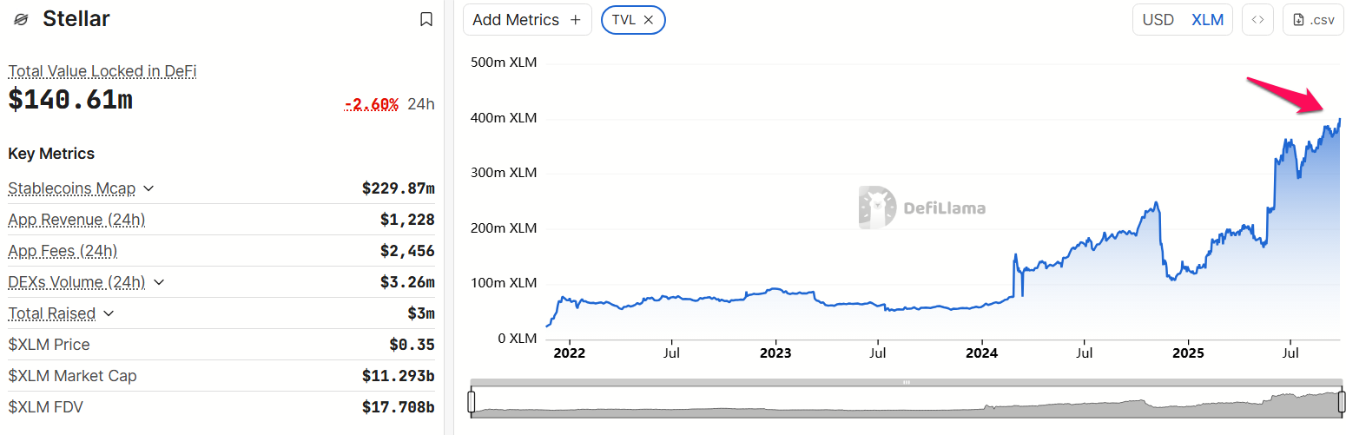
Task: Remove the TVL metric chip
Action: point(649,19)
